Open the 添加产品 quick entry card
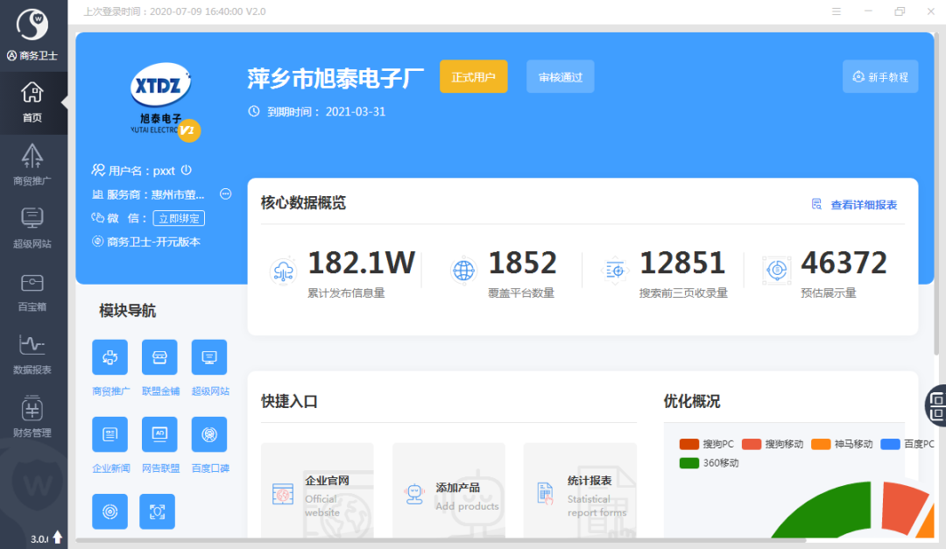 tap(448, 491)
